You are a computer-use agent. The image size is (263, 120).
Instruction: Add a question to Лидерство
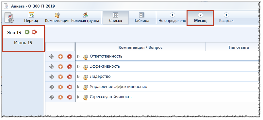pyautogui.click(x=60, y=77)
